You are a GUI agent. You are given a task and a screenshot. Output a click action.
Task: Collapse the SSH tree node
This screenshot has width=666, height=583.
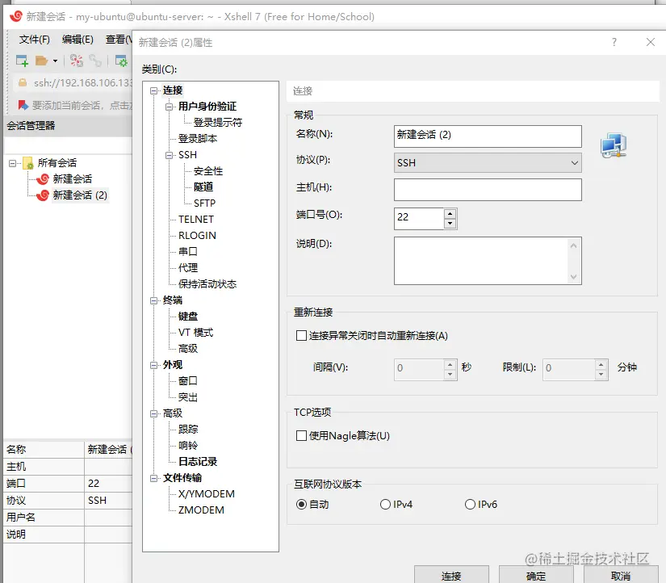(169, 155)
